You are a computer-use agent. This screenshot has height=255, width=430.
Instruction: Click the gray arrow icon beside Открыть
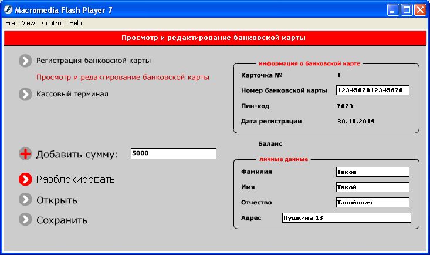coord(25,200)
